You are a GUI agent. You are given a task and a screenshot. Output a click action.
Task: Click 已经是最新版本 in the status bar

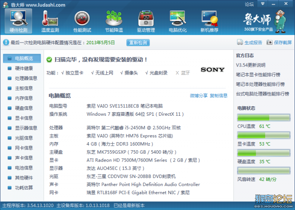point(129,205)
